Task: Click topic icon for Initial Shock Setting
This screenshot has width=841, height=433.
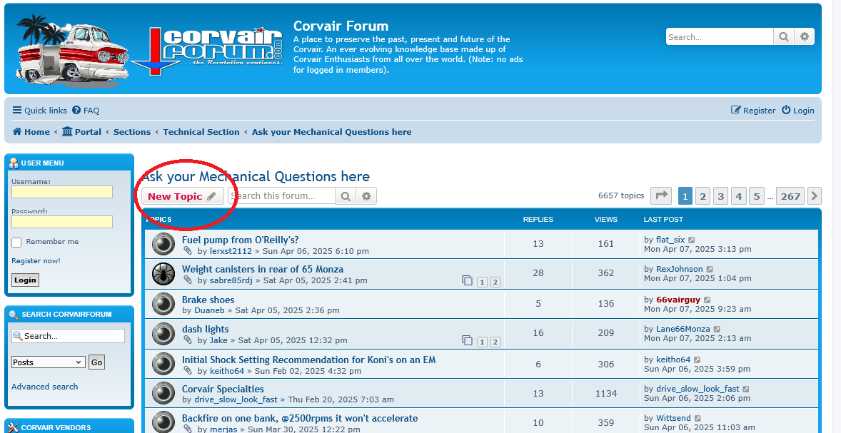Action: coord(163,364)
